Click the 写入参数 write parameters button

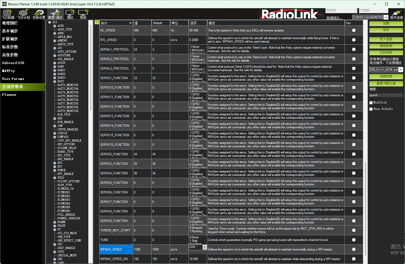click(386, 39)
